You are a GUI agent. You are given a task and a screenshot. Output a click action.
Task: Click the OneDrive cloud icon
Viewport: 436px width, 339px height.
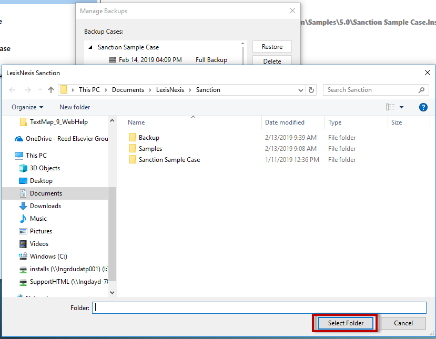tap(19, 139)
